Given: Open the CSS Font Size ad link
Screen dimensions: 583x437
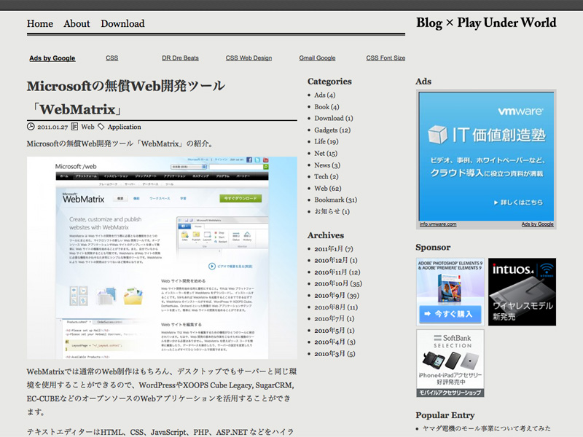Looking at the screenshot, I should pyautogui.click(x=386, y=58).
